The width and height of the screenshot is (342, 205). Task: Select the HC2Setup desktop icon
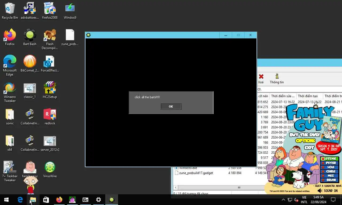[x=50, y=90]
